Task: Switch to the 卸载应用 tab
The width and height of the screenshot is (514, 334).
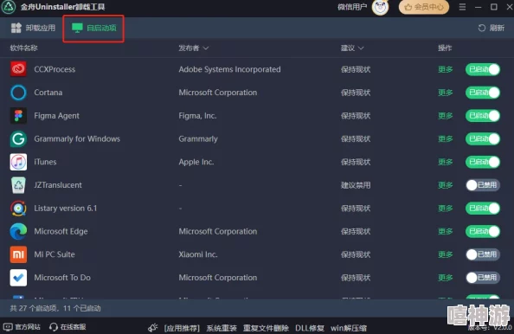Action: (33, 28)
